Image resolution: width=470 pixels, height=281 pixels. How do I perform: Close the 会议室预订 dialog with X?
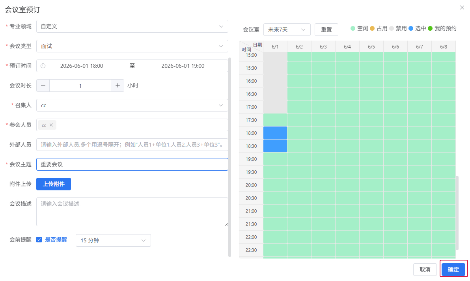(462, 7)
